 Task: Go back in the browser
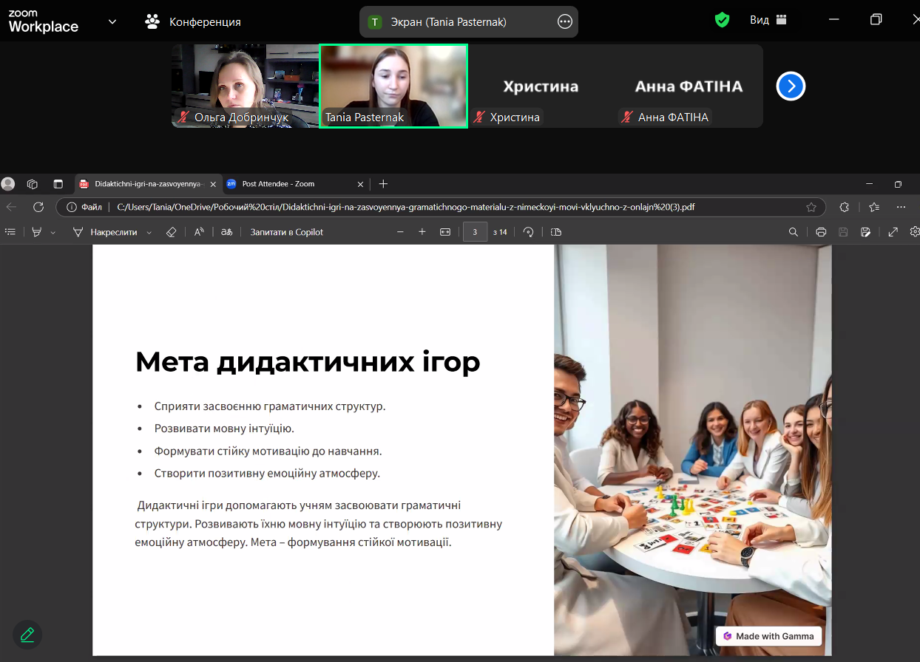[12, 207]
